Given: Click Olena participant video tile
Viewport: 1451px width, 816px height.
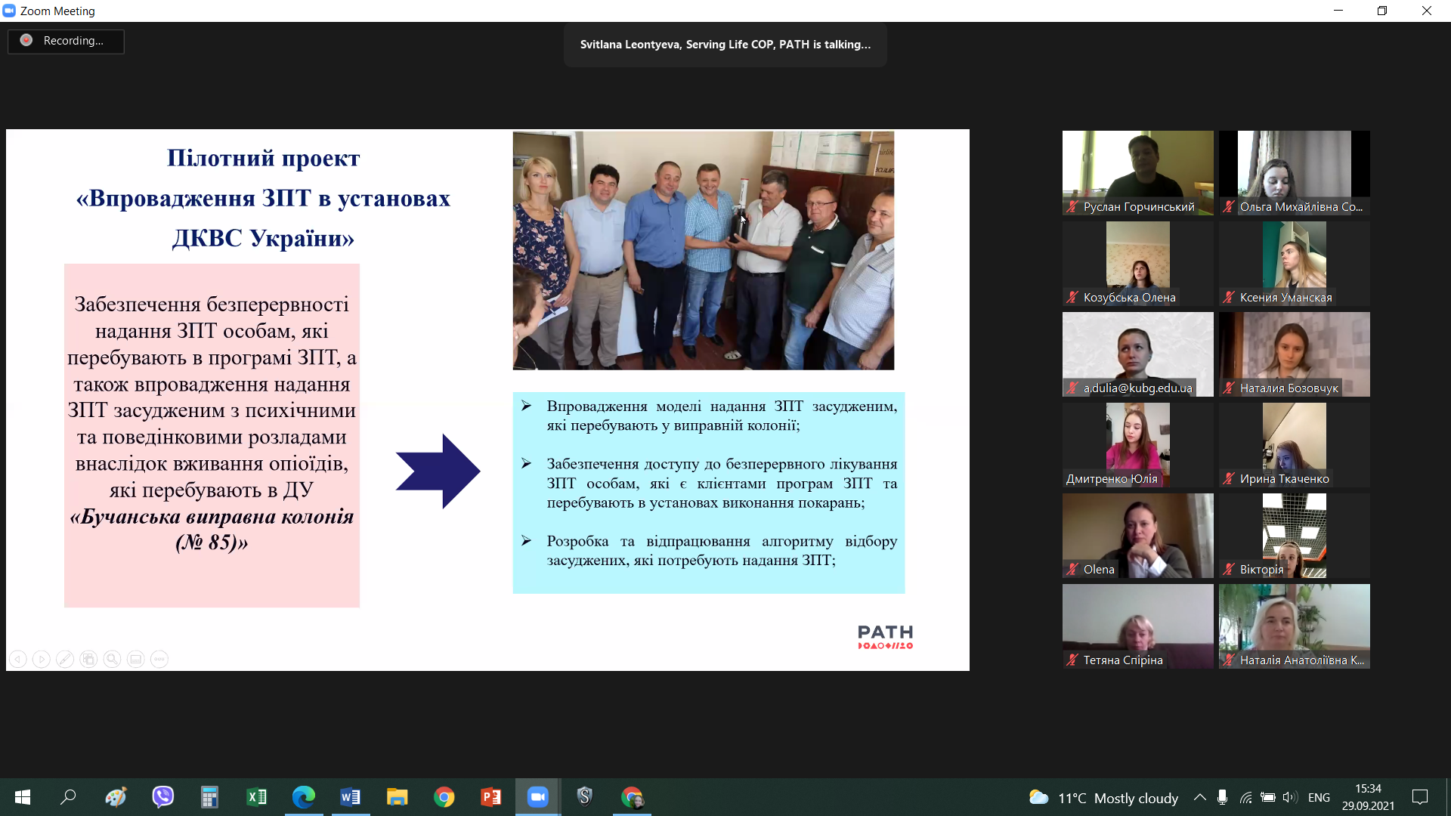Looking at the screenshot, I should [x=1137, y=535].
